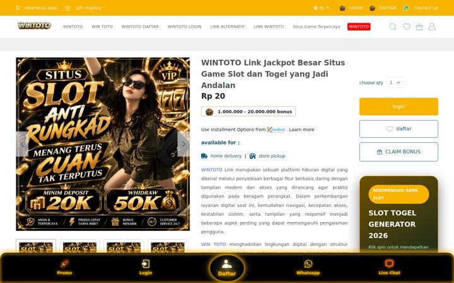The width and height of the screenshot is (454, 283).
Task: Click the coin icon in the bonus badge
Action: pos(209,112)
